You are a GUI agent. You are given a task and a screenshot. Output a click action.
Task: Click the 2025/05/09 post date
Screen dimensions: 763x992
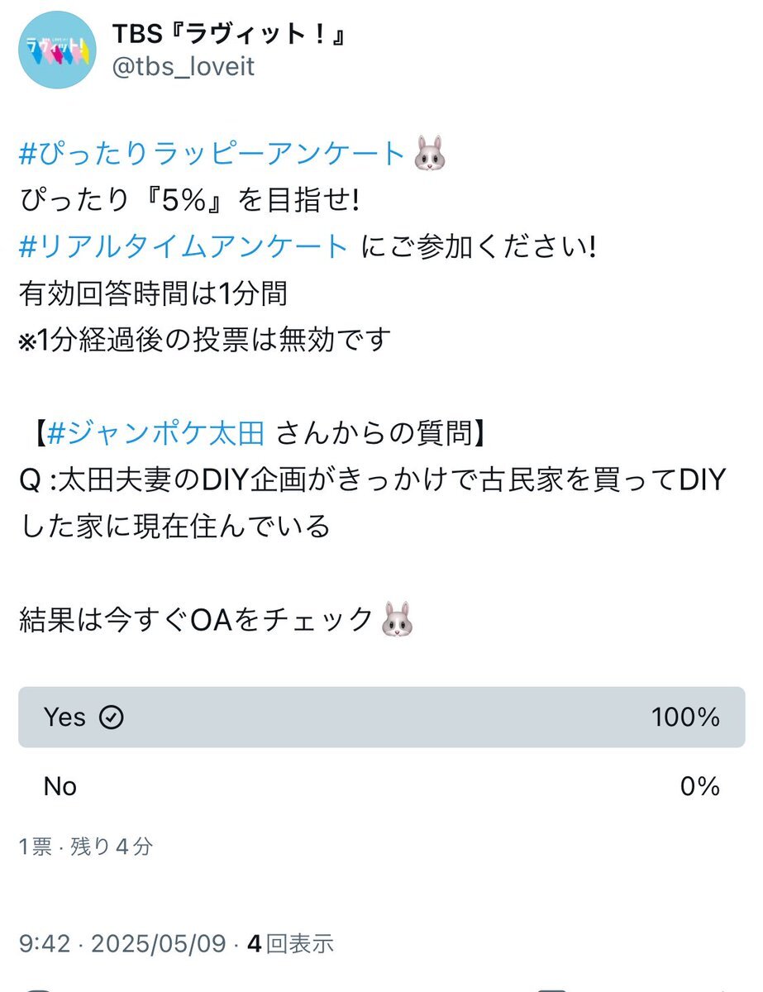pos(160,943)
